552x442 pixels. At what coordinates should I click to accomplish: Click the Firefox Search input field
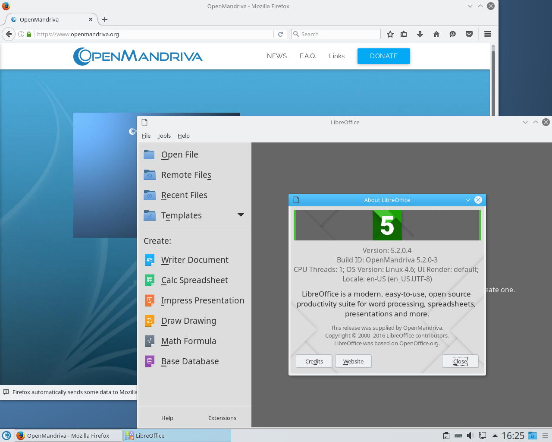coord(336,34)
